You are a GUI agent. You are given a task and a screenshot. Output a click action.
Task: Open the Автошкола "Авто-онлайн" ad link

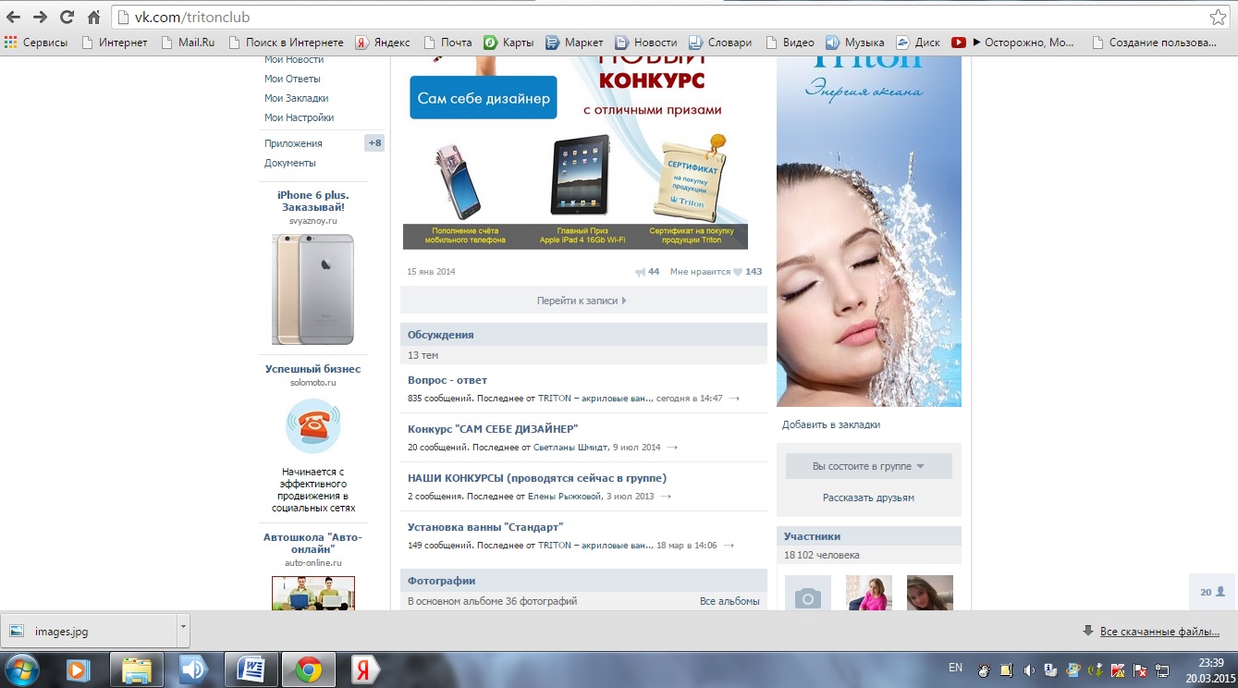(x=313, y=543)
